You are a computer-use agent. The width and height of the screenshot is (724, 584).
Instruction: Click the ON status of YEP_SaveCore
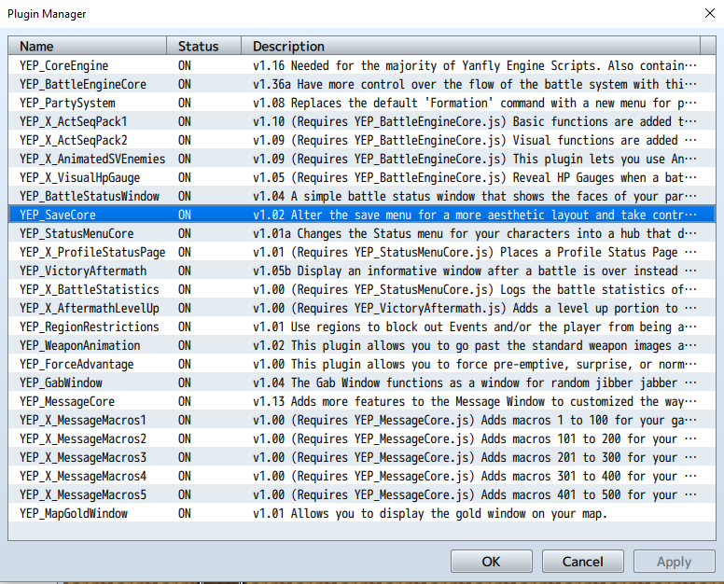tap(185, 215)
